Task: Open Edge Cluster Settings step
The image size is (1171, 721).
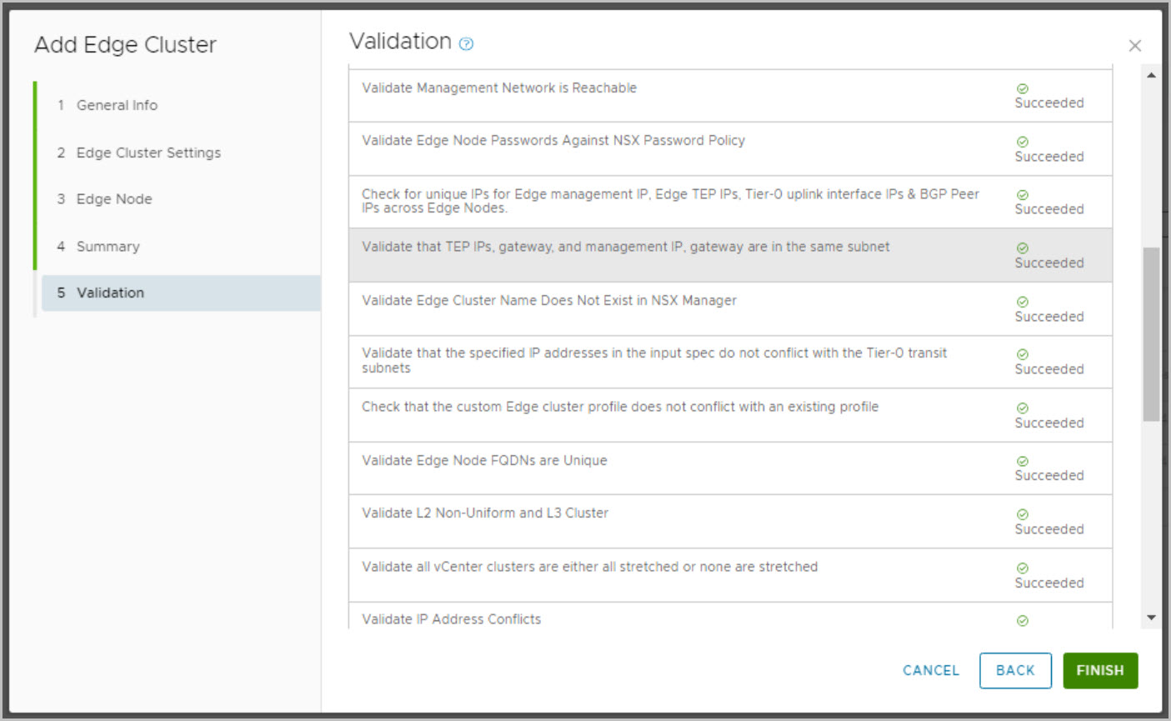Action: 148,153
